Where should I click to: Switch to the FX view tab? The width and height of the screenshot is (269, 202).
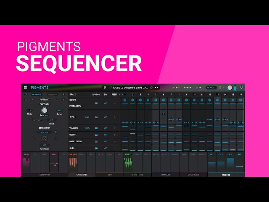[198, 88]
